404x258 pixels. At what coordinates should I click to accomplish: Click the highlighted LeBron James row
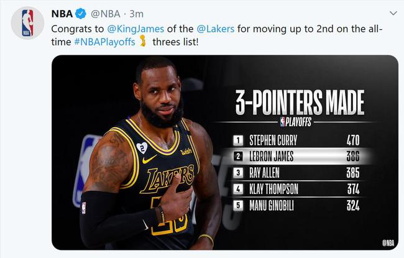click(297, 157)
